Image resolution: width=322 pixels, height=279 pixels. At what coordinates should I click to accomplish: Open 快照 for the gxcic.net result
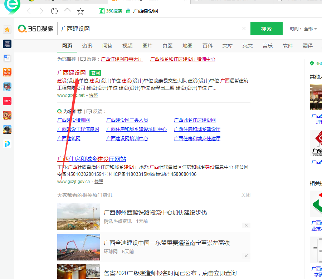pyautogui.click(x=93, y=95)
